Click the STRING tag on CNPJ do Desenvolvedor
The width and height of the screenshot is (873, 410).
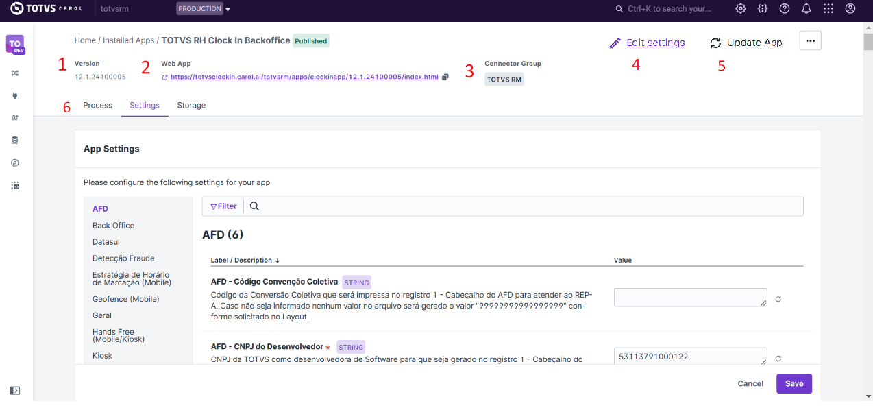pyautogui.click(x=350, y=347)
